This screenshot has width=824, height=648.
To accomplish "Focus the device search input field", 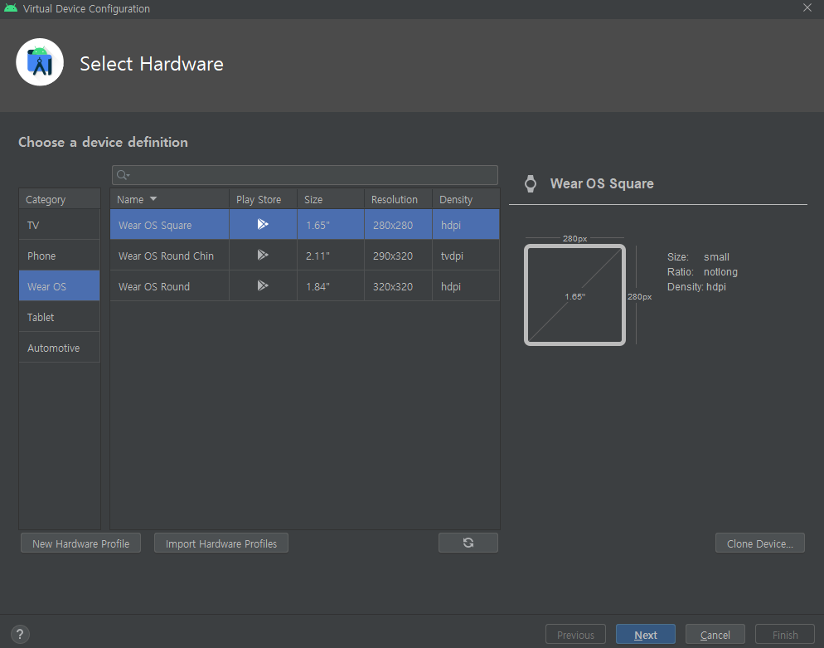I will (305, 175).
